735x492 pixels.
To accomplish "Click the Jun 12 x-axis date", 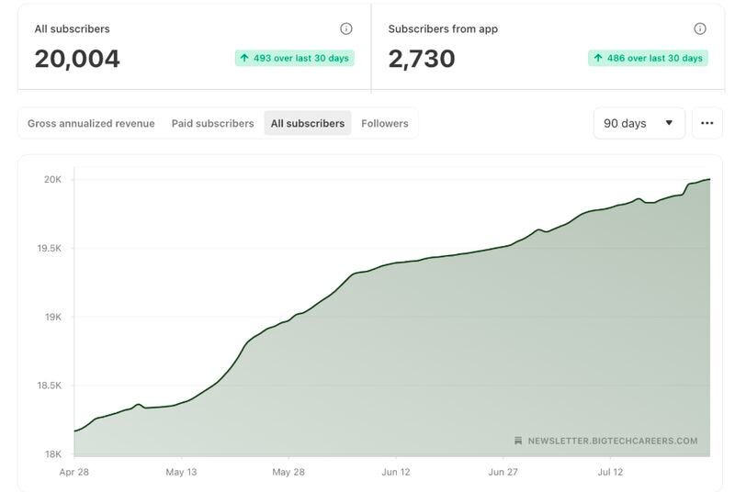I will [x=396, y=472].
